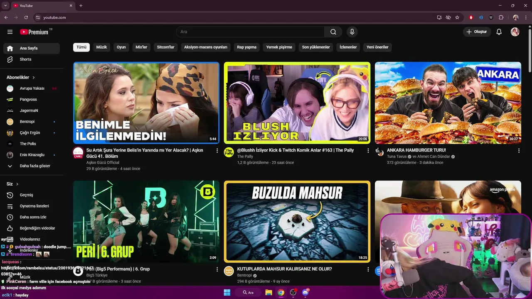The image size is (532, 299).
Task: Select the Mix'ler filter chip
Action: pyautogui.click(x=141, y=47)
